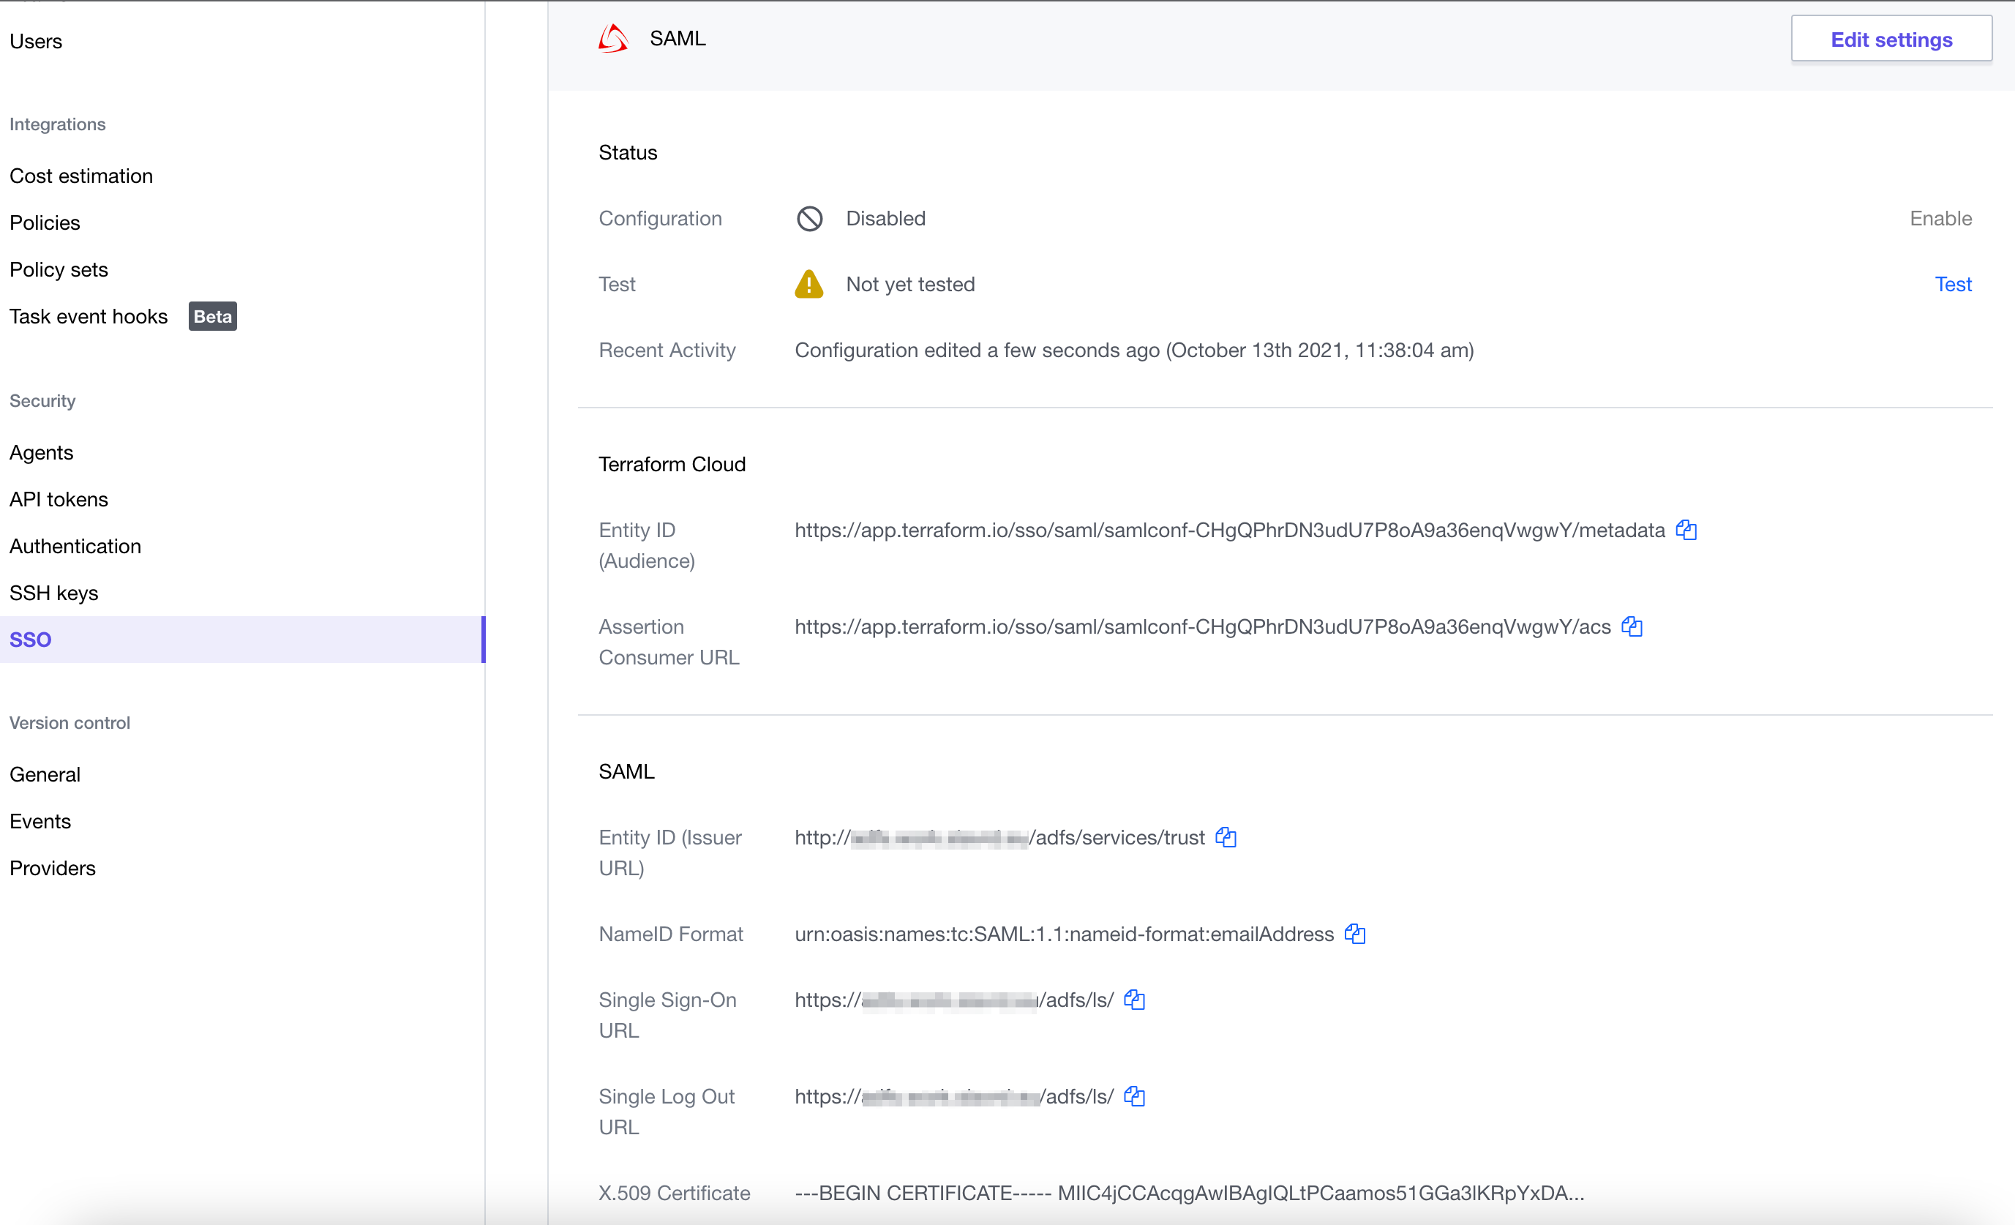Screen dimensions: 2015x1225
Task: Copy the Single Log Out URL
Action: [x=1134, y=1095]
